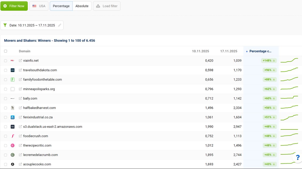Open the help question mark bubble
The width and height of the screenshot is (302, 169).
(x=297, y=157)
